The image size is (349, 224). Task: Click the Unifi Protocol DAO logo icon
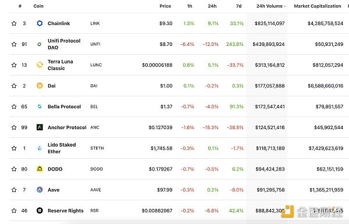40,44
